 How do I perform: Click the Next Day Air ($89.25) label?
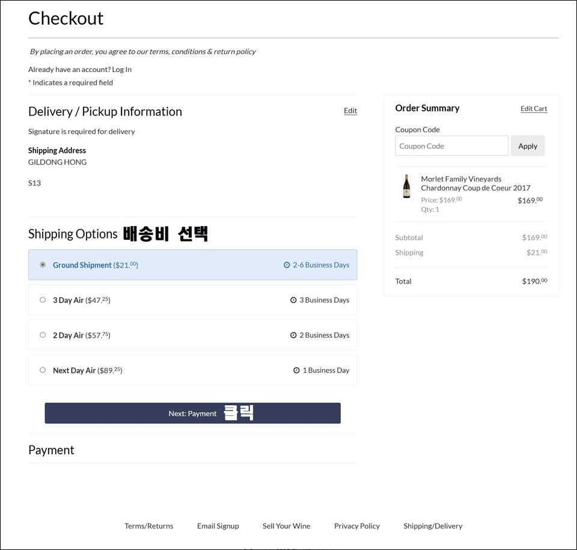pyautogui.click(x=88, y=370)
